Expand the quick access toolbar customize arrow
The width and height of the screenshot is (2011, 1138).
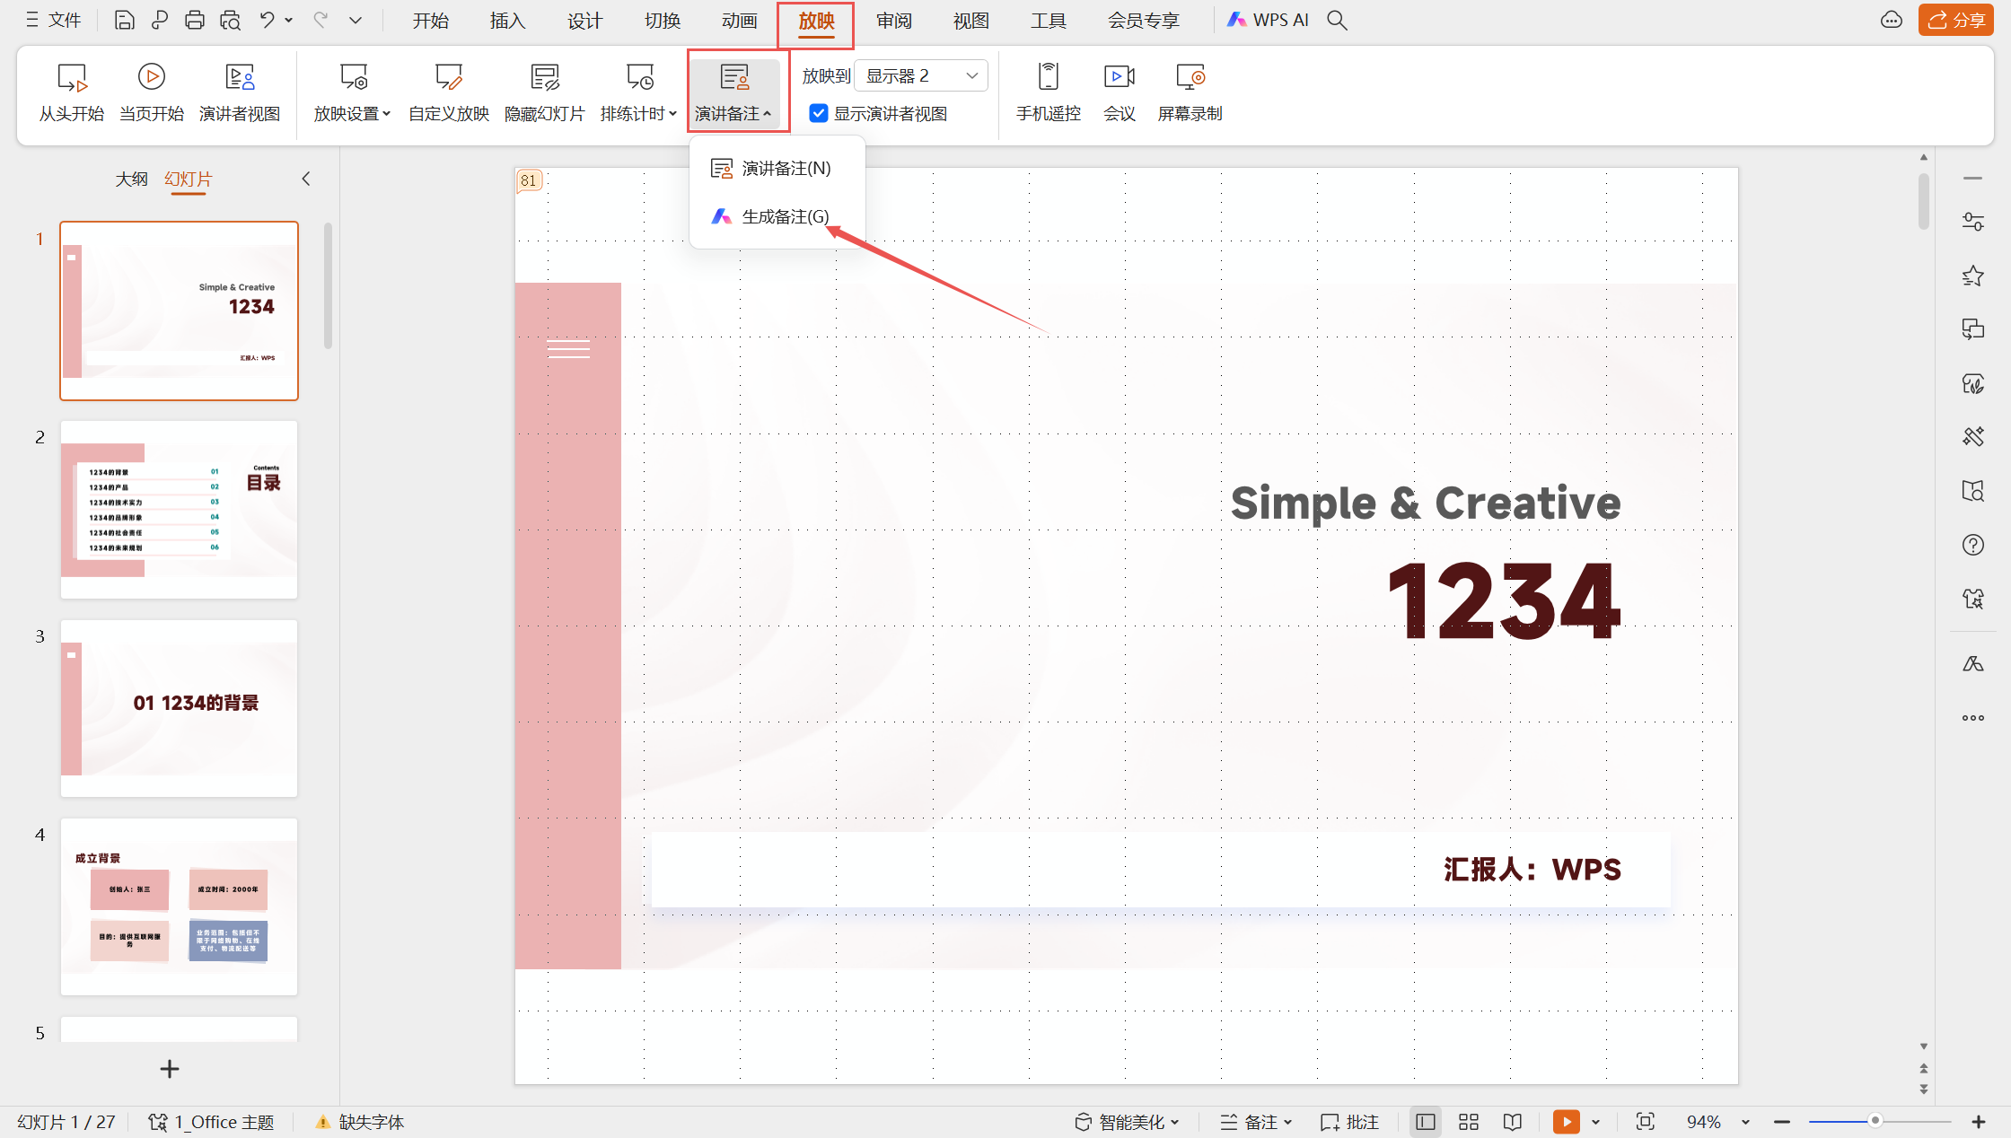point(356,20)
